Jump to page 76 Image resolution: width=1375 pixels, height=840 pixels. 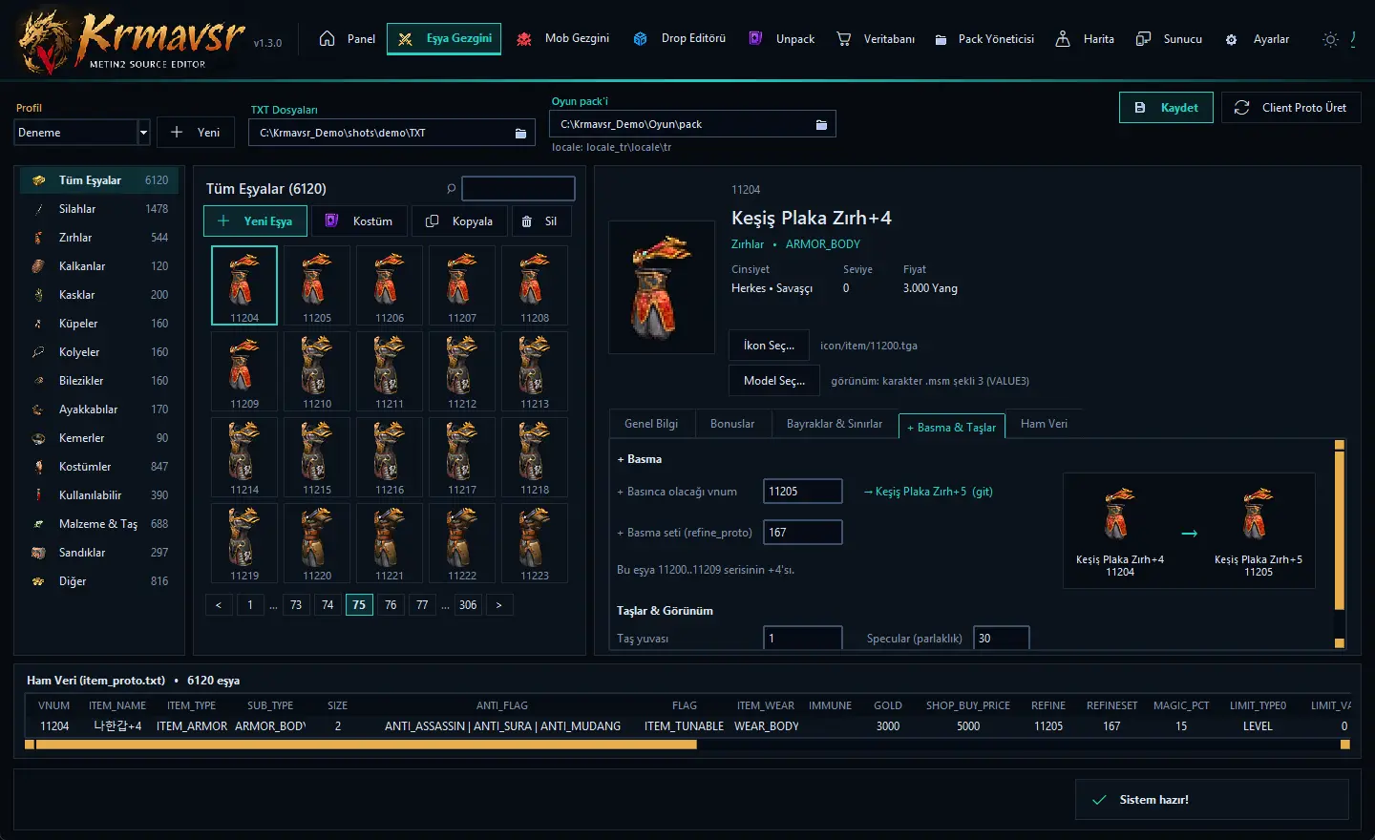coord(391,605)
